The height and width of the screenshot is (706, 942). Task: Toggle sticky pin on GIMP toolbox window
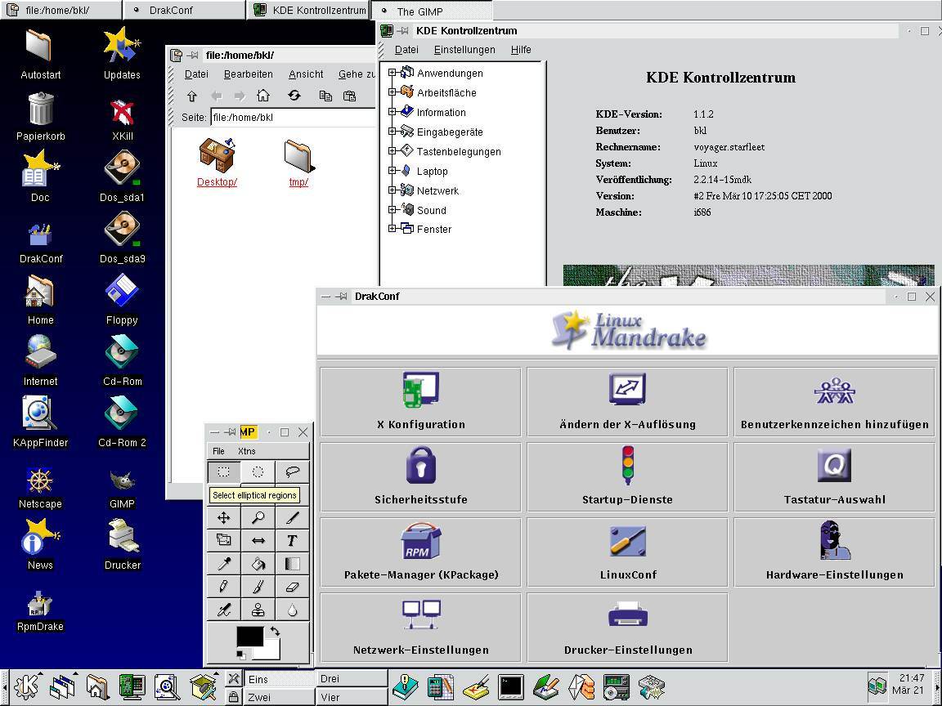point(231,432)
